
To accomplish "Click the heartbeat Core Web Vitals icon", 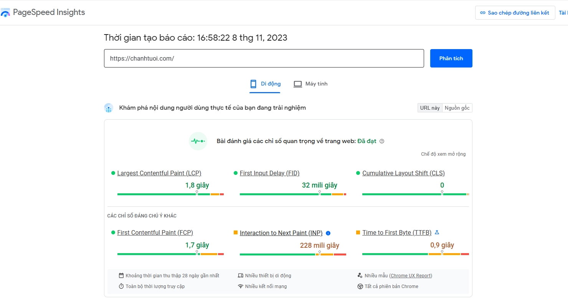I will (x=198, y=141).
